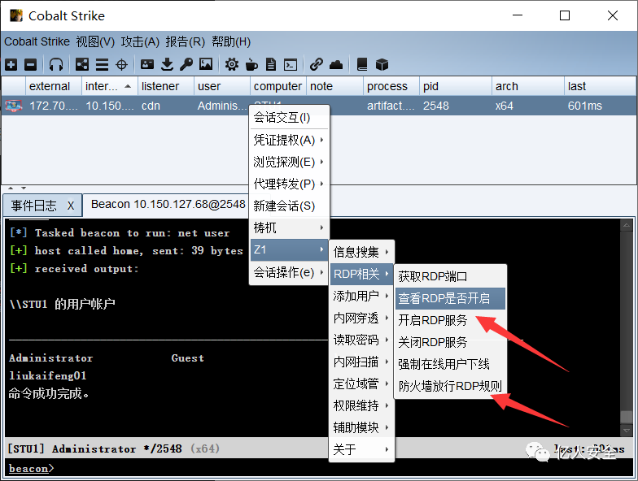The height and width of the screenshot is (481, 638).
Task: Select 防火墙放行RDP规则 option
Action: 451,386
